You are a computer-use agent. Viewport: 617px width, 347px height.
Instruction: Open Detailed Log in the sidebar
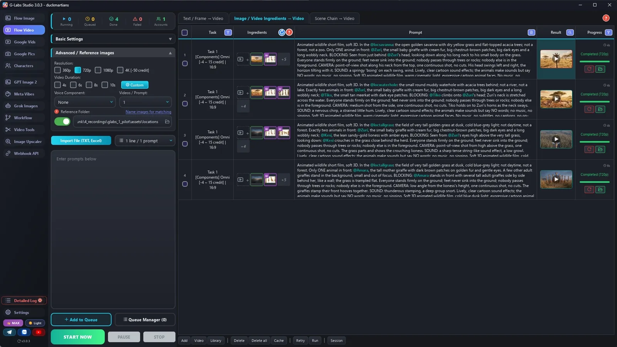[x=24, y=300]
